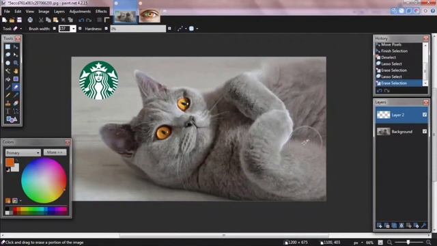Click the Cut scissors toolbar icon
Image resolution: width=437 pixels, height=246 pixels.
point(41,20)
